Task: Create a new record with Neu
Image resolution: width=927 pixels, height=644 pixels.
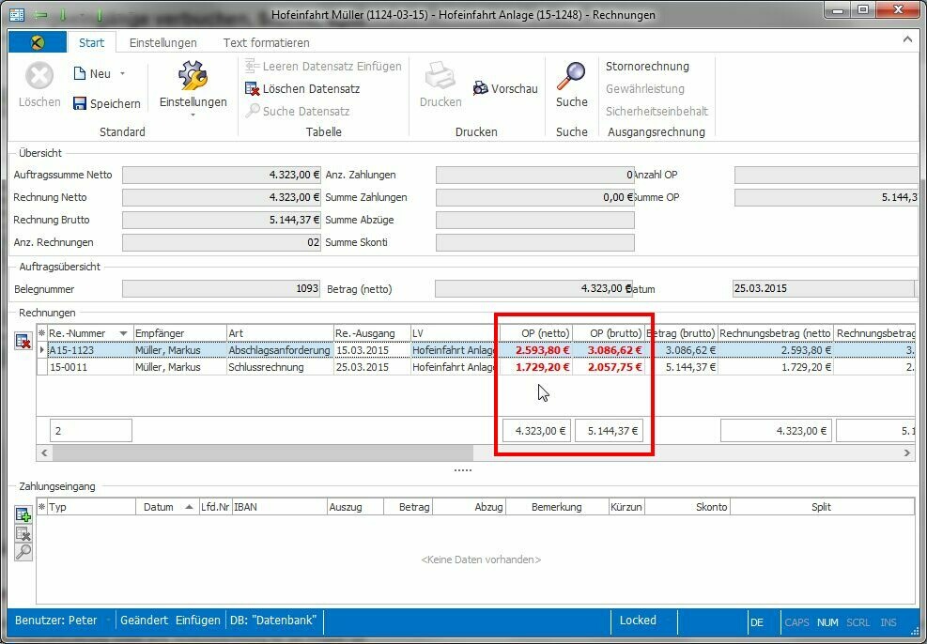Action: tap(92, 74)
